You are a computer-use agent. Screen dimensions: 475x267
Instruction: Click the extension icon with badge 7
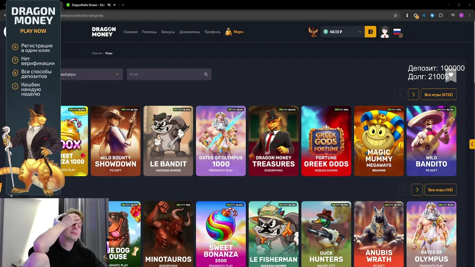[x=416, y=16]
